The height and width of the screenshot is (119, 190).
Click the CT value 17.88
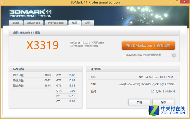[x=72, y=101]
